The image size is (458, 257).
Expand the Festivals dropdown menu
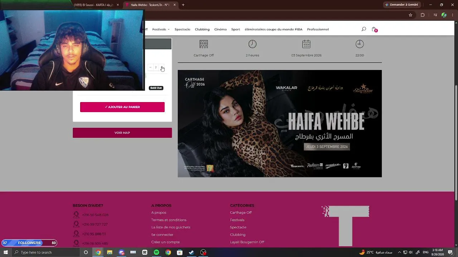161,29
